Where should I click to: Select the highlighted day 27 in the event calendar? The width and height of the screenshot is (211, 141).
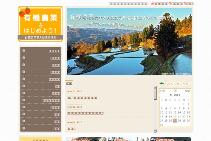175,121
